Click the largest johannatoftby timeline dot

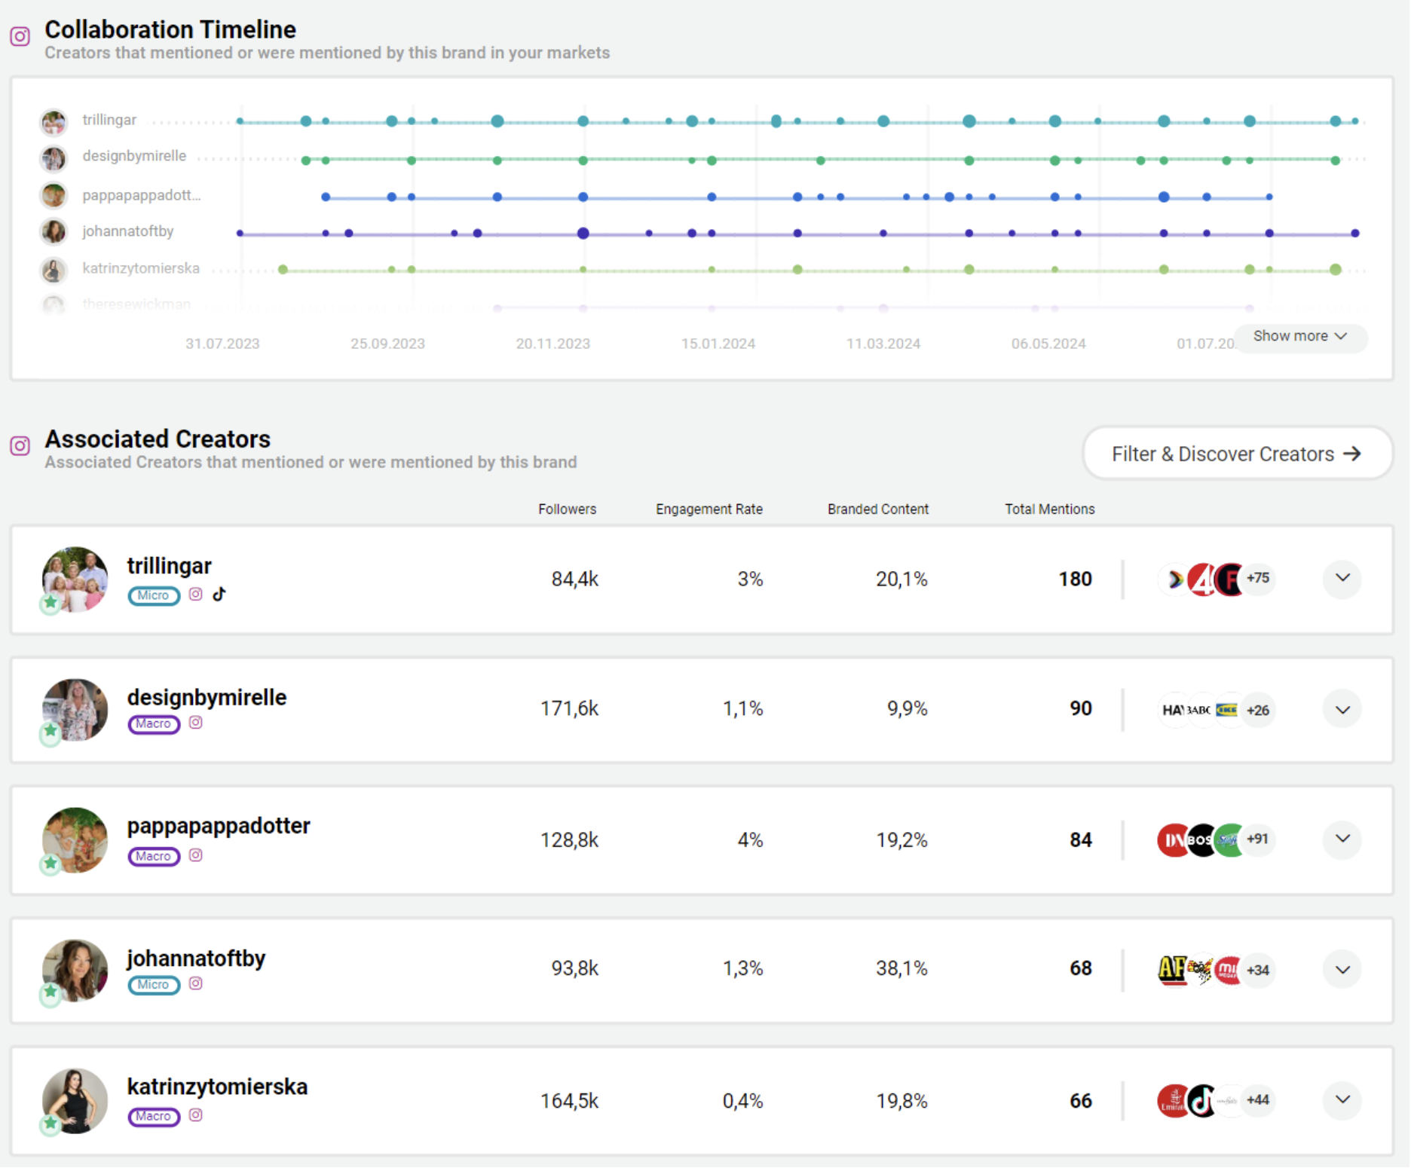583,234
